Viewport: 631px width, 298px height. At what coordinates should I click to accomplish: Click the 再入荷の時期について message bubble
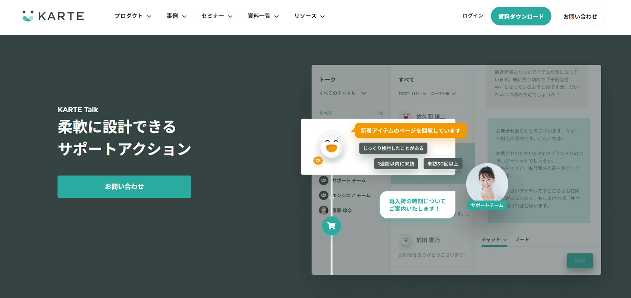[x=417, y=205]
